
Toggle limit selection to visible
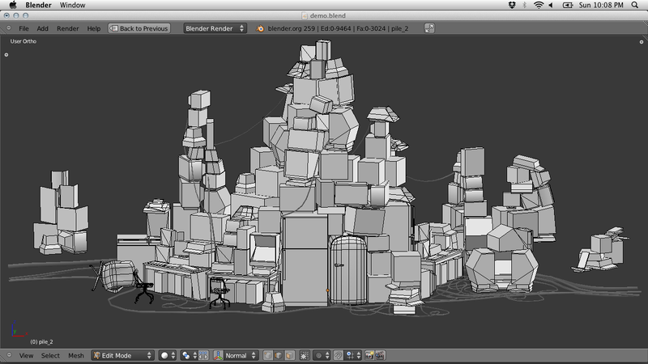[x=305, y=355]
